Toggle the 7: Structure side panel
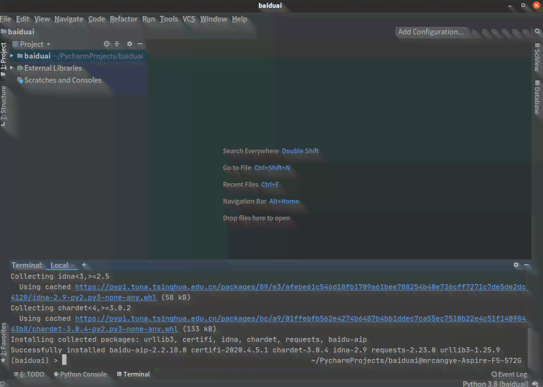The width and height of the screenshot is (543, 387). 4,106
